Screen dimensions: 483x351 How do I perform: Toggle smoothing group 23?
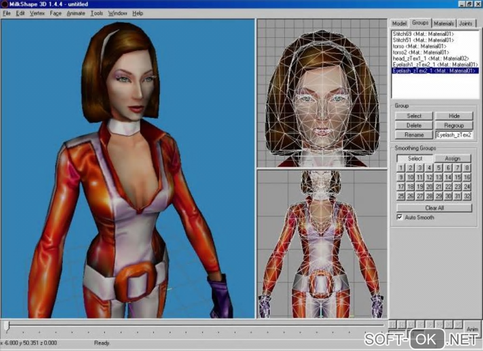pos(457,187)
